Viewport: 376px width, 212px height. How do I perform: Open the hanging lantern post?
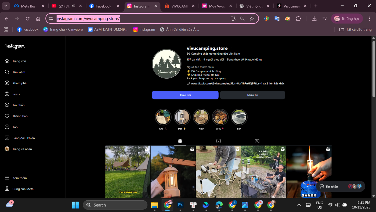point(173,172)
